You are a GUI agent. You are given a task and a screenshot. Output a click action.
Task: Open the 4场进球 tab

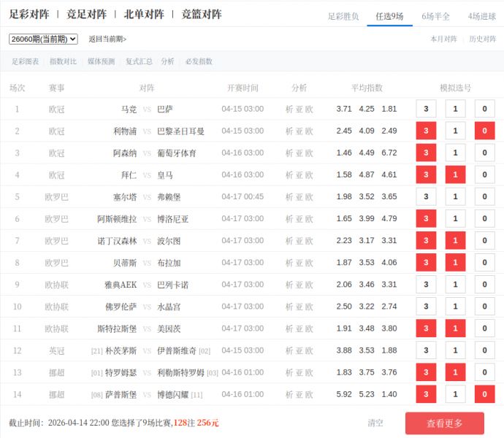coord(481,16)
